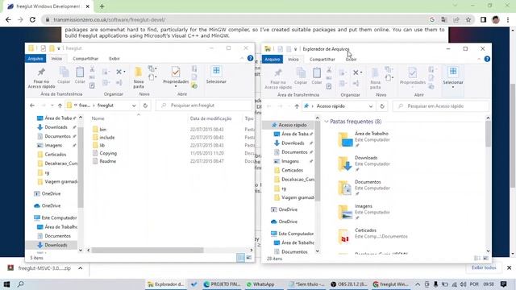
Task: Click Selecionar in freeglut window ribbon
Action: point(216,75)
